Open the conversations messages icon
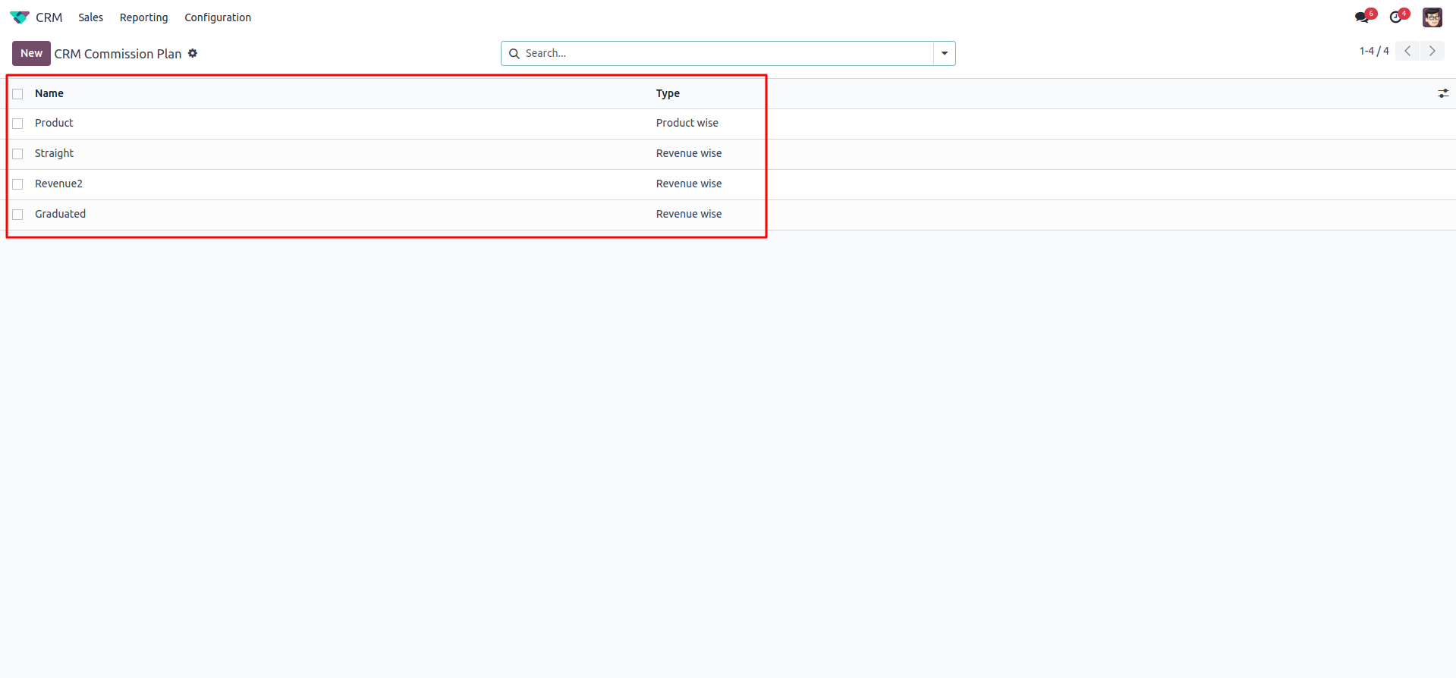 click(x=1362, y=17)
